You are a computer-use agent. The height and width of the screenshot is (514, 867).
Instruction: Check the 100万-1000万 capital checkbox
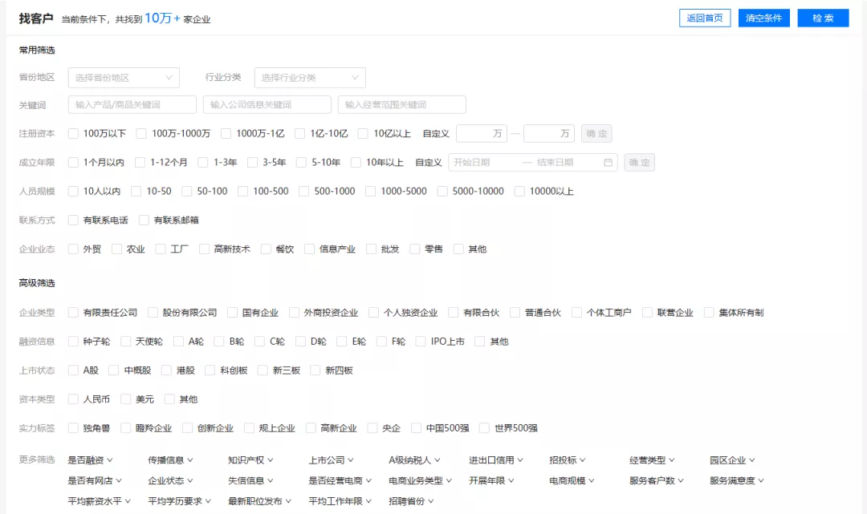pyautogui.click(x=141, y=134)
